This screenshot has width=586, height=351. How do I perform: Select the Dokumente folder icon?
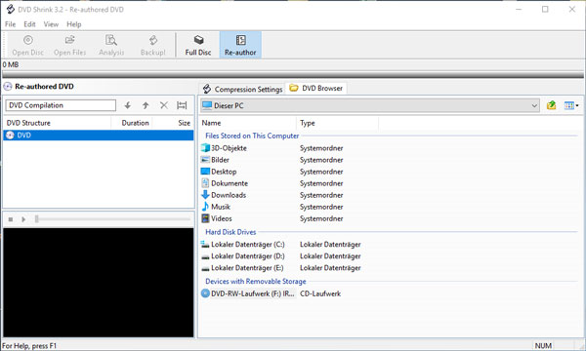click(205, 183)
